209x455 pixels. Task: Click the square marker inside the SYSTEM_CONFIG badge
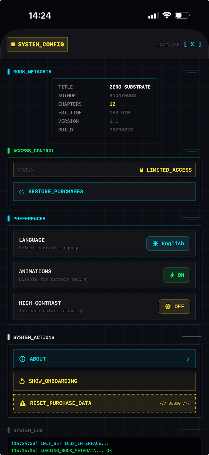[x=14, y=44]
